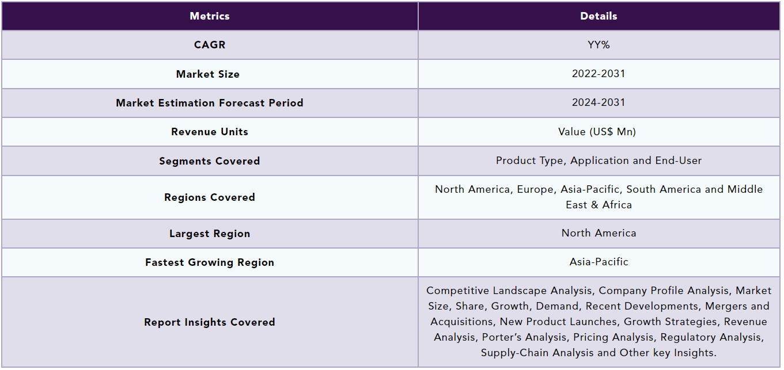Select the Fastest Growing Region label

click(210, 262)
